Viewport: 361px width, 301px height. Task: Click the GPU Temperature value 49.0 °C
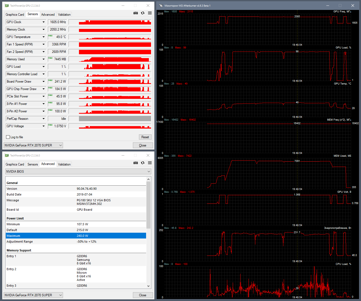tap(57, 37)
